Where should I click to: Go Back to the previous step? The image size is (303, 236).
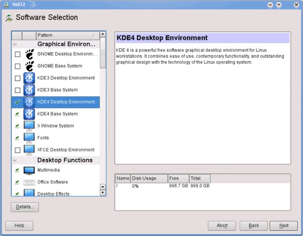(x=254, y=226)
